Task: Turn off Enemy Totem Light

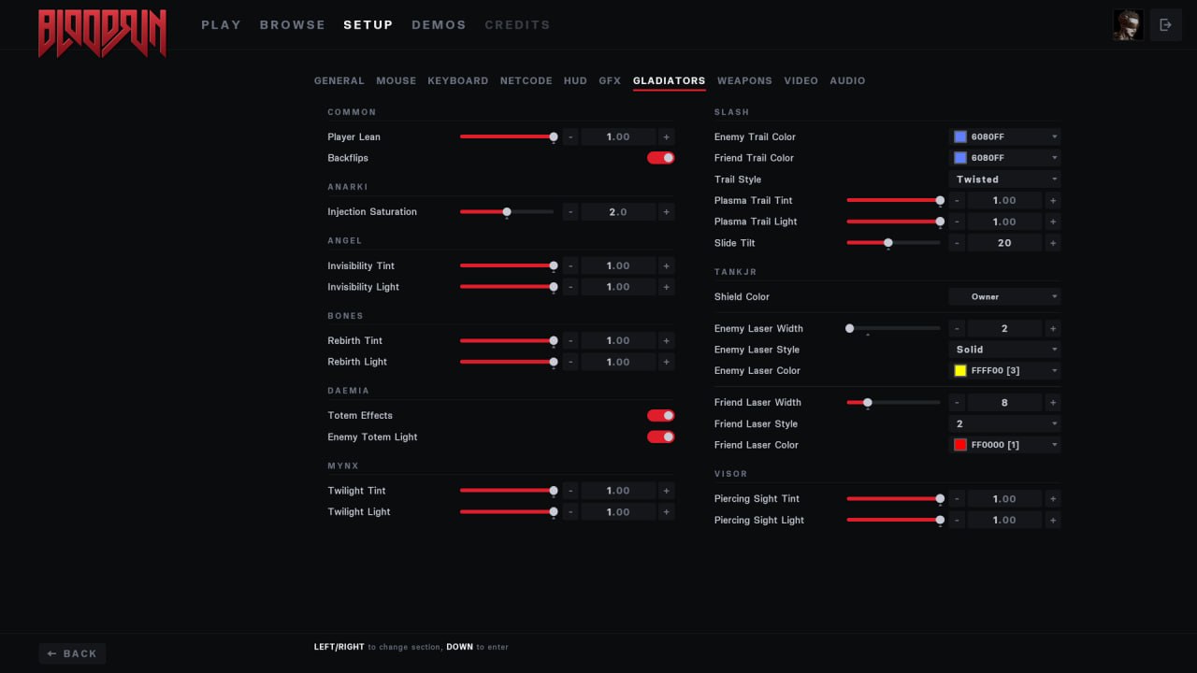Action: 660,437
